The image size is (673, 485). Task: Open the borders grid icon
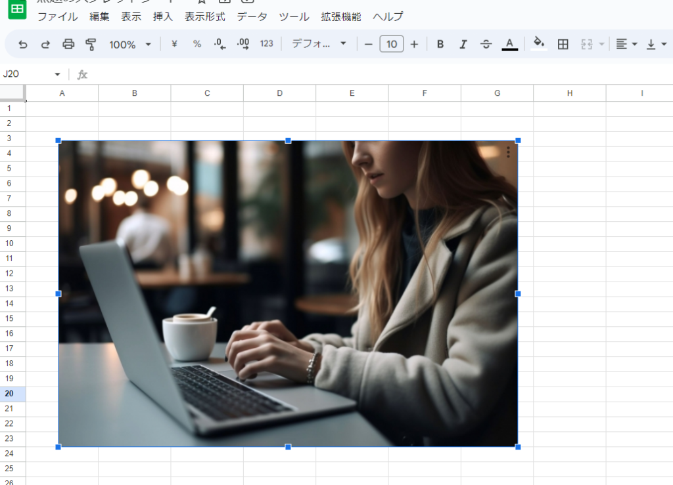click(x=563, y=44)
